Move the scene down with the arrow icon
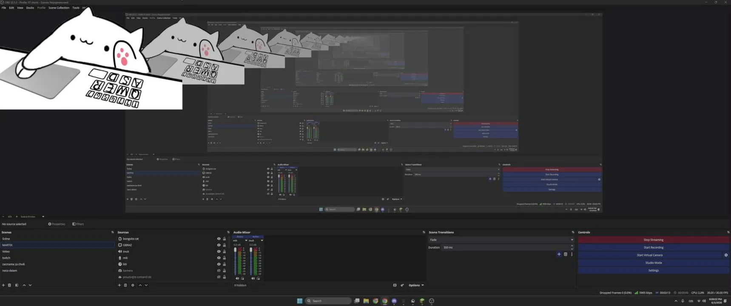This screenshot has height=306, width=731. click(30, 285)
